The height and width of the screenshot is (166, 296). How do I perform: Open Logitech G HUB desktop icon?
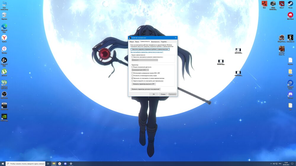tap(4, 60)
